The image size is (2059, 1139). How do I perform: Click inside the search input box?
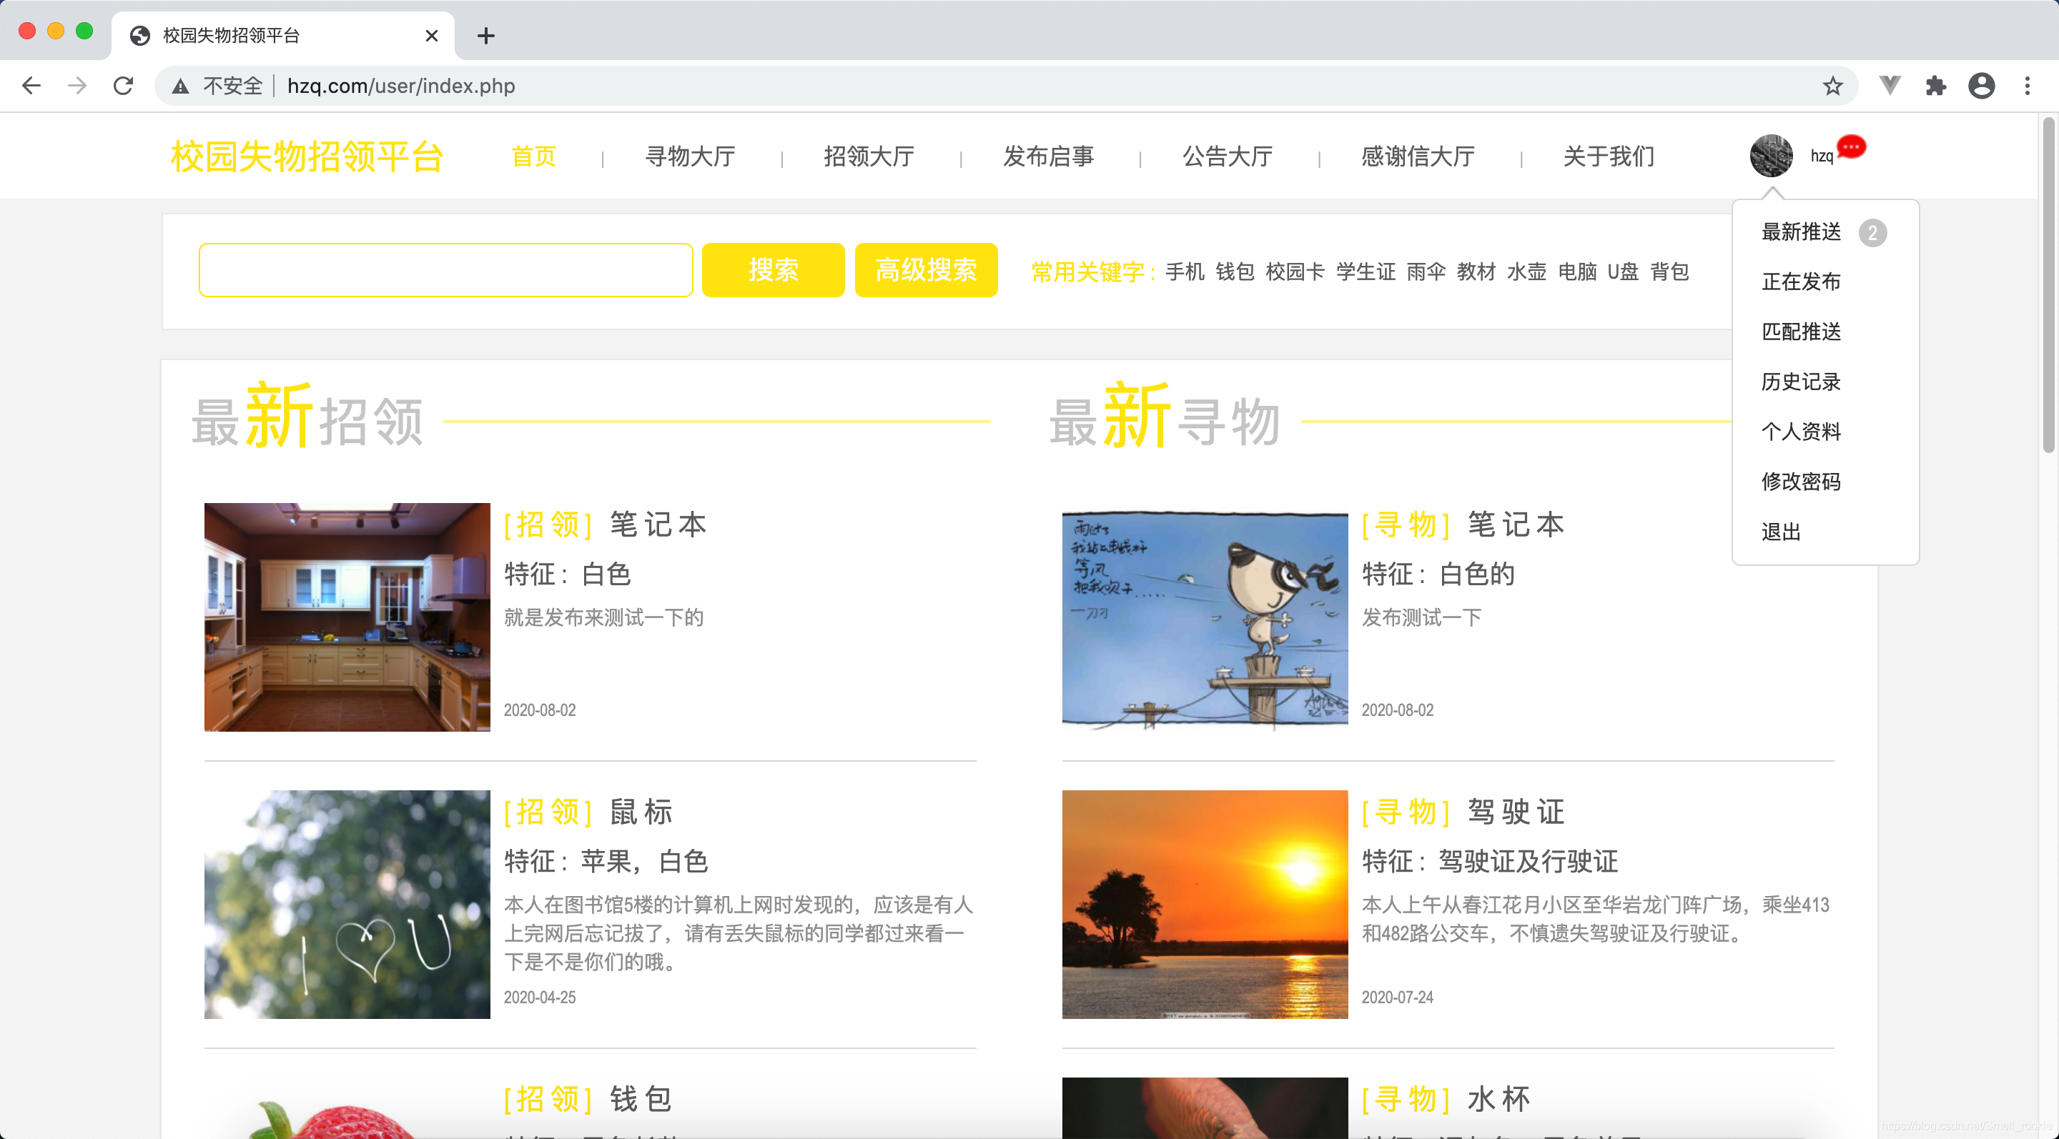coord(446,270)
